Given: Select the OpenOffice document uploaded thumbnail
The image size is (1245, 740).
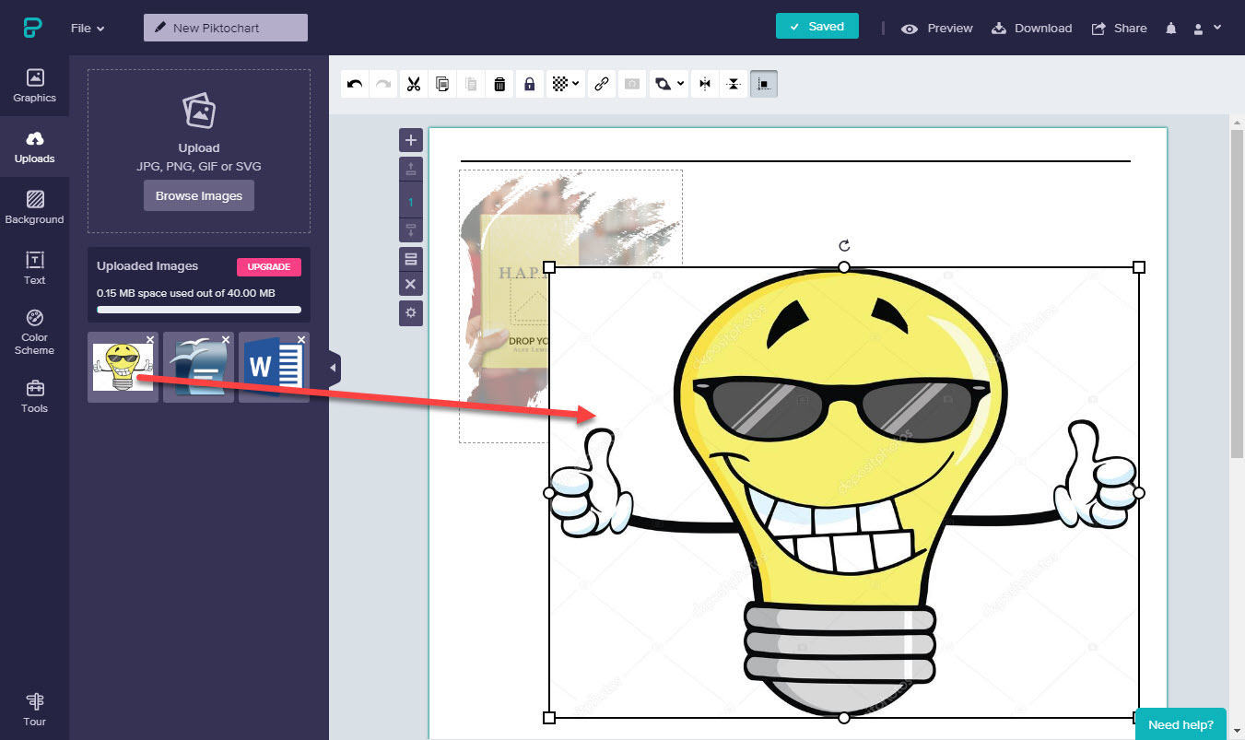Looking at the screenshot, I should [198, 368].
